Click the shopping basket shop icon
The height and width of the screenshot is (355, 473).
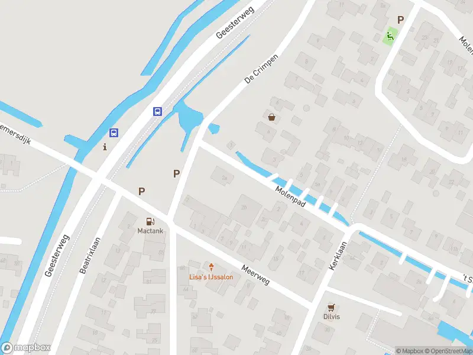tap(271, 117)
